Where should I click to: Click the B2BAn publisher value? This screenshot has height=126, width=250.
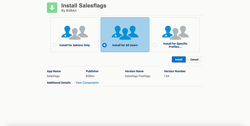[x=90, y=76]
